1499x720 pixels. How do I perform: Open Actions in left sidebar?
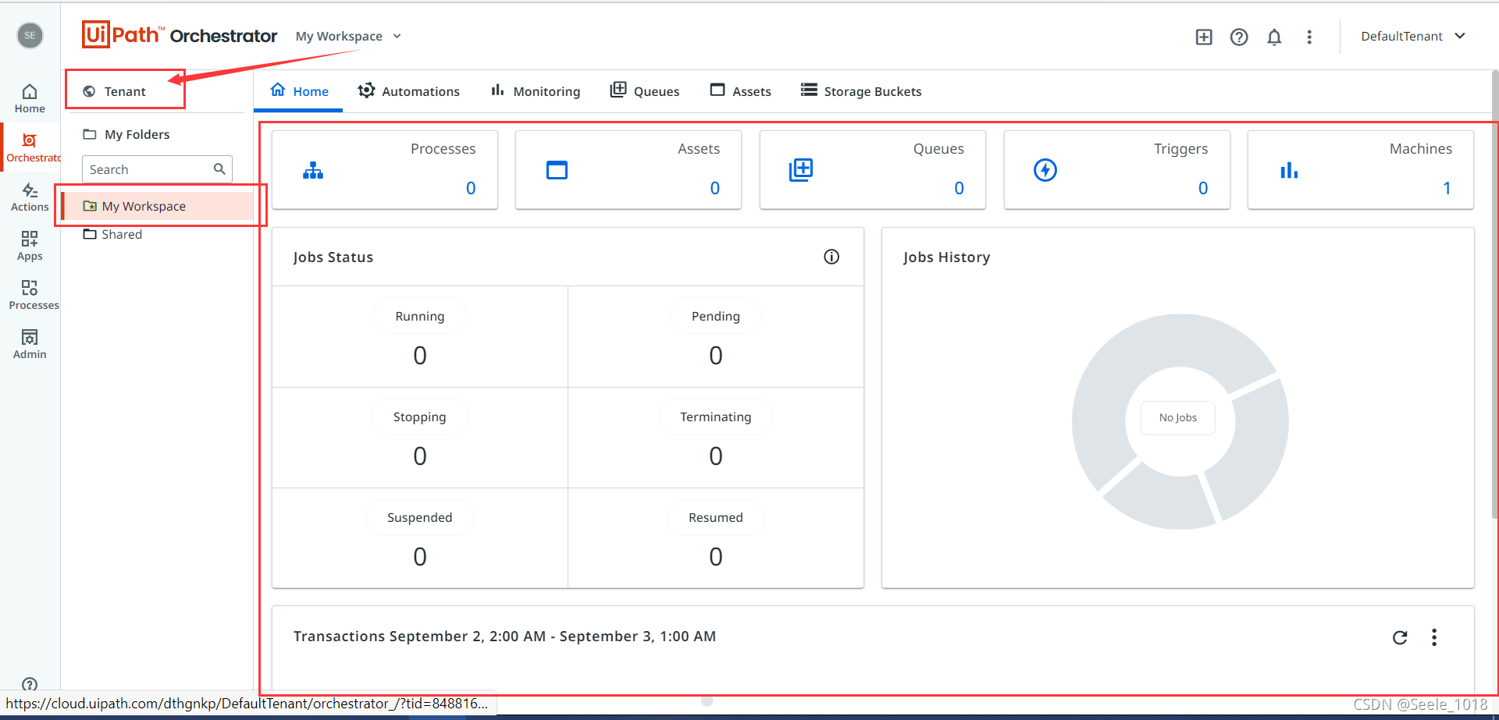[x=30, y=197]
